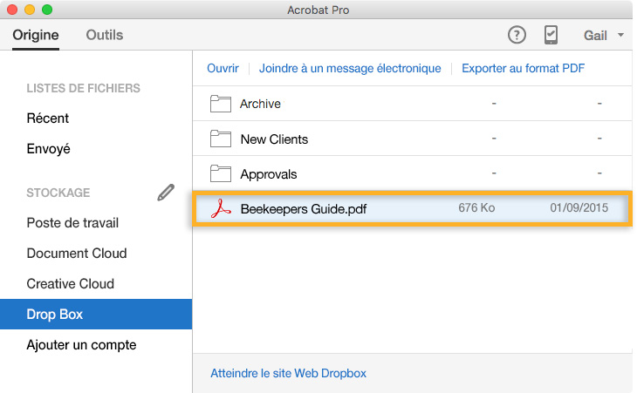Viewport: 637px width, 393px height.
Task: Switch to the Origine tab
Action: click(36, 35)
